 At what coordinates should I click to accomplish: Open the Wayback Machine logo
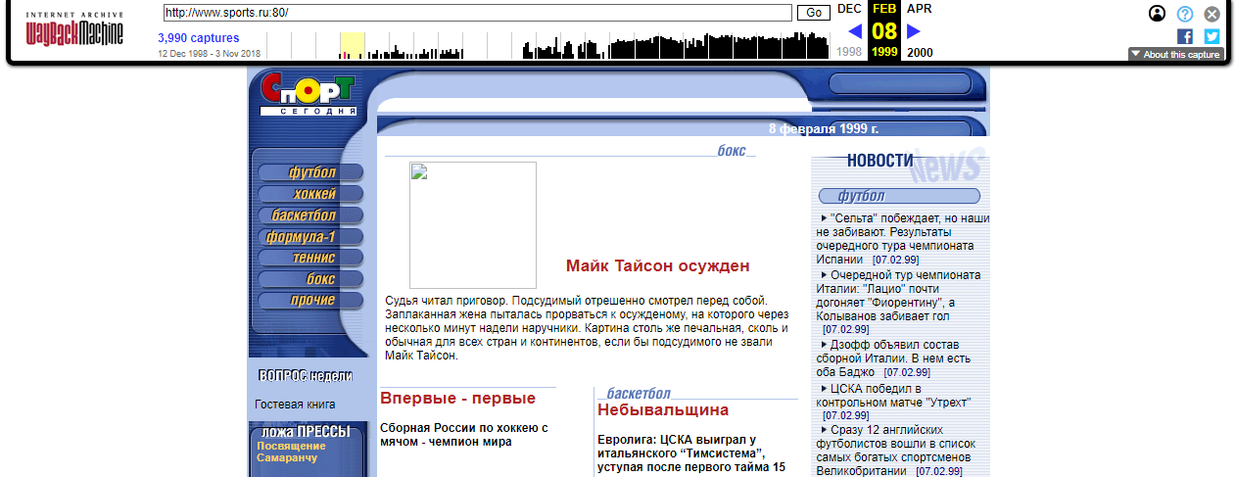tap(74, 29)
